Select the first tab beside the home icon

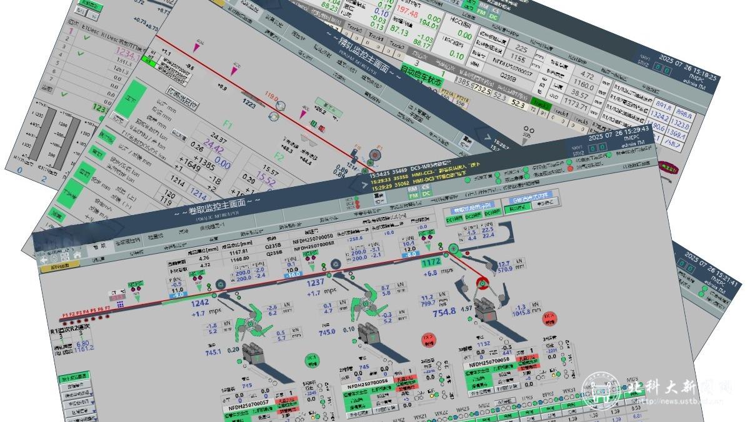click(96, 247)
